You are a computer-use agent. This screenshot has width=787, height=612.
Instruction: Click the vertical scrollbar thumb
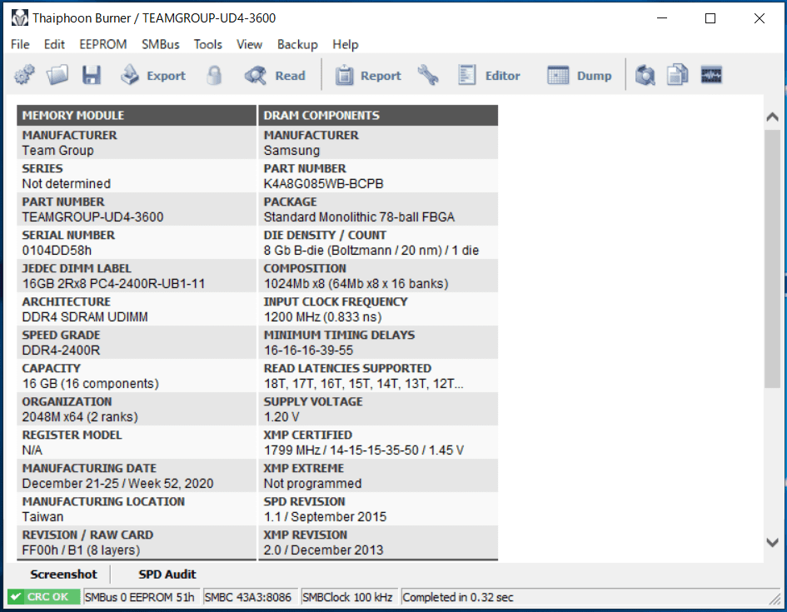tap(773, 258)
